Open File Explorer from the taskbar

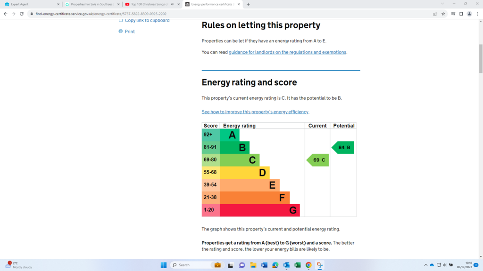click(x=253, y=265)
